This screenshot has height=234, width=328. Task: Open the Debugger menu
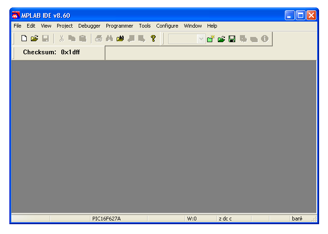tap(89, 26)
